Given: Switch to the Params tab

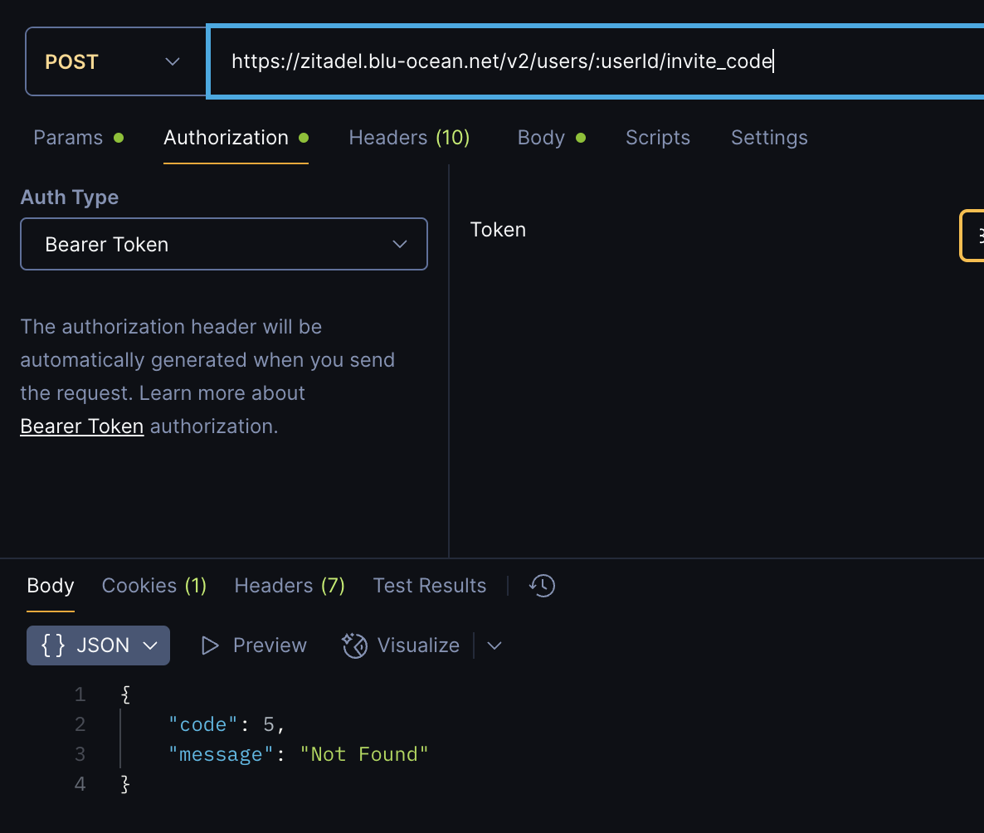Looking at the screenshot, I should 79,138.
